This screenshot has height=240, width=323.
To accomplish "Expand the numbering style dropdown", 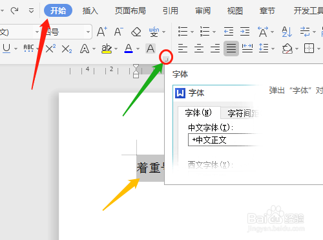I will pos(214,32).
